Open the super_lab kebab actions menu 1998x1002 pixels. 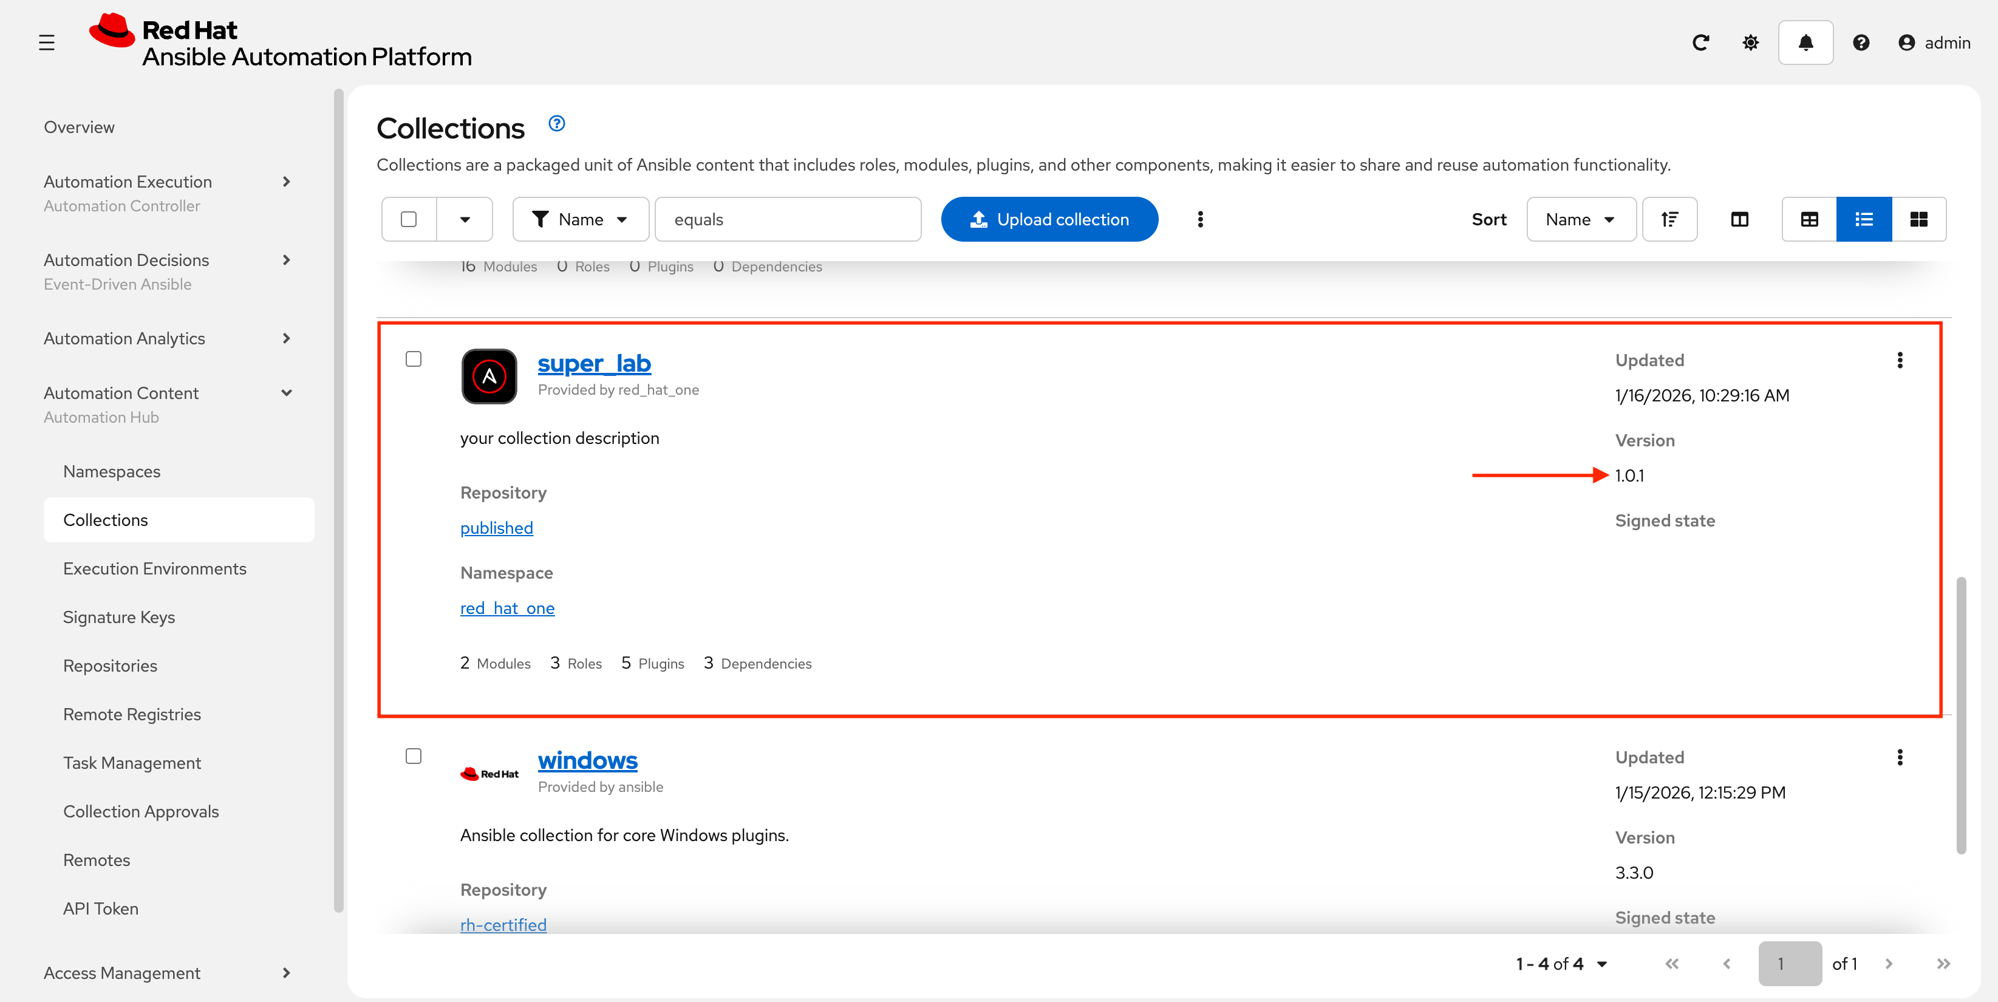click(x=1900, y=359)
